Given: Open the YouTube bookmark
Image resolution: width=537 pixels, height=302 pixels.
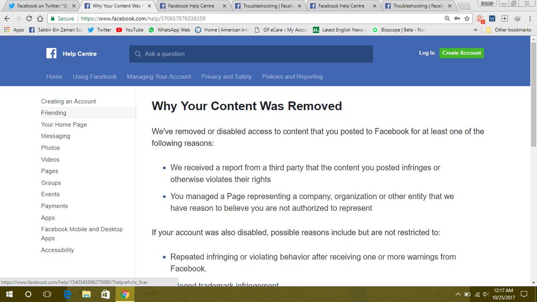Looking at the screenshot, I should click(x=130, y=30).
